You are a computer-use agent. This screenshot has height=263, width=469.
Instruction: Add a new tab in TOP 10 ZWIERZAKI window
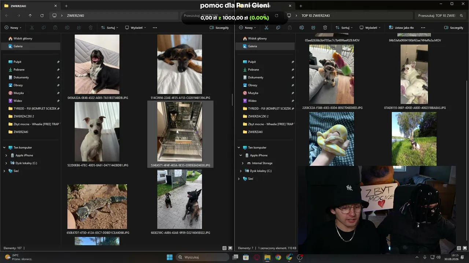tap(301, 6)
